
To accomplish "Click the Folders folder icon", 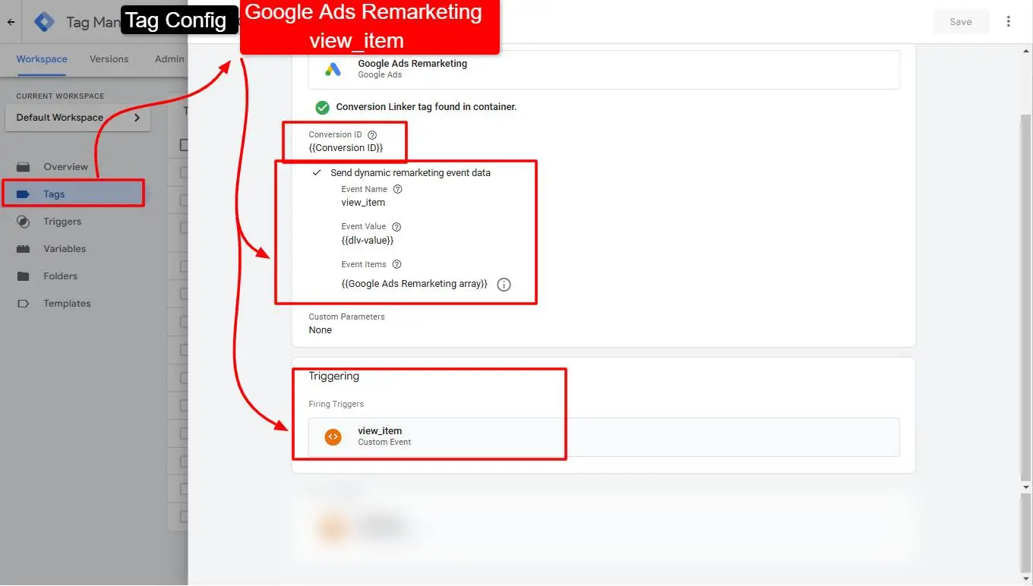I will pyautogui.click(x=24, y=276).
